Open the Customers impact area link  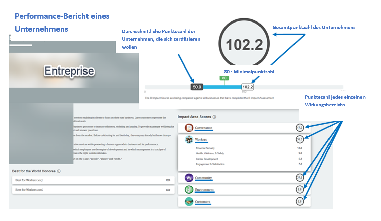coord(203,202)
